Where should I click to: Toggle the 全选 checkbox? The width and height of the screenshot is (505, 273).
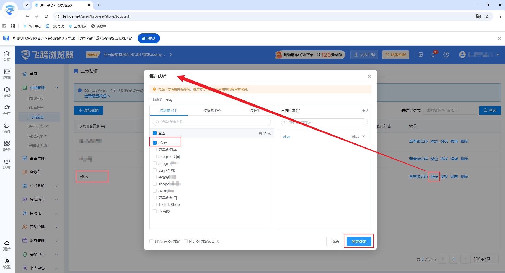coord(155,133)
